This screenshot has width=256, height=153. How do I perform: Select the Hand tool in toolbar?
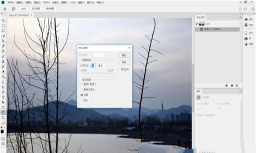3,113
